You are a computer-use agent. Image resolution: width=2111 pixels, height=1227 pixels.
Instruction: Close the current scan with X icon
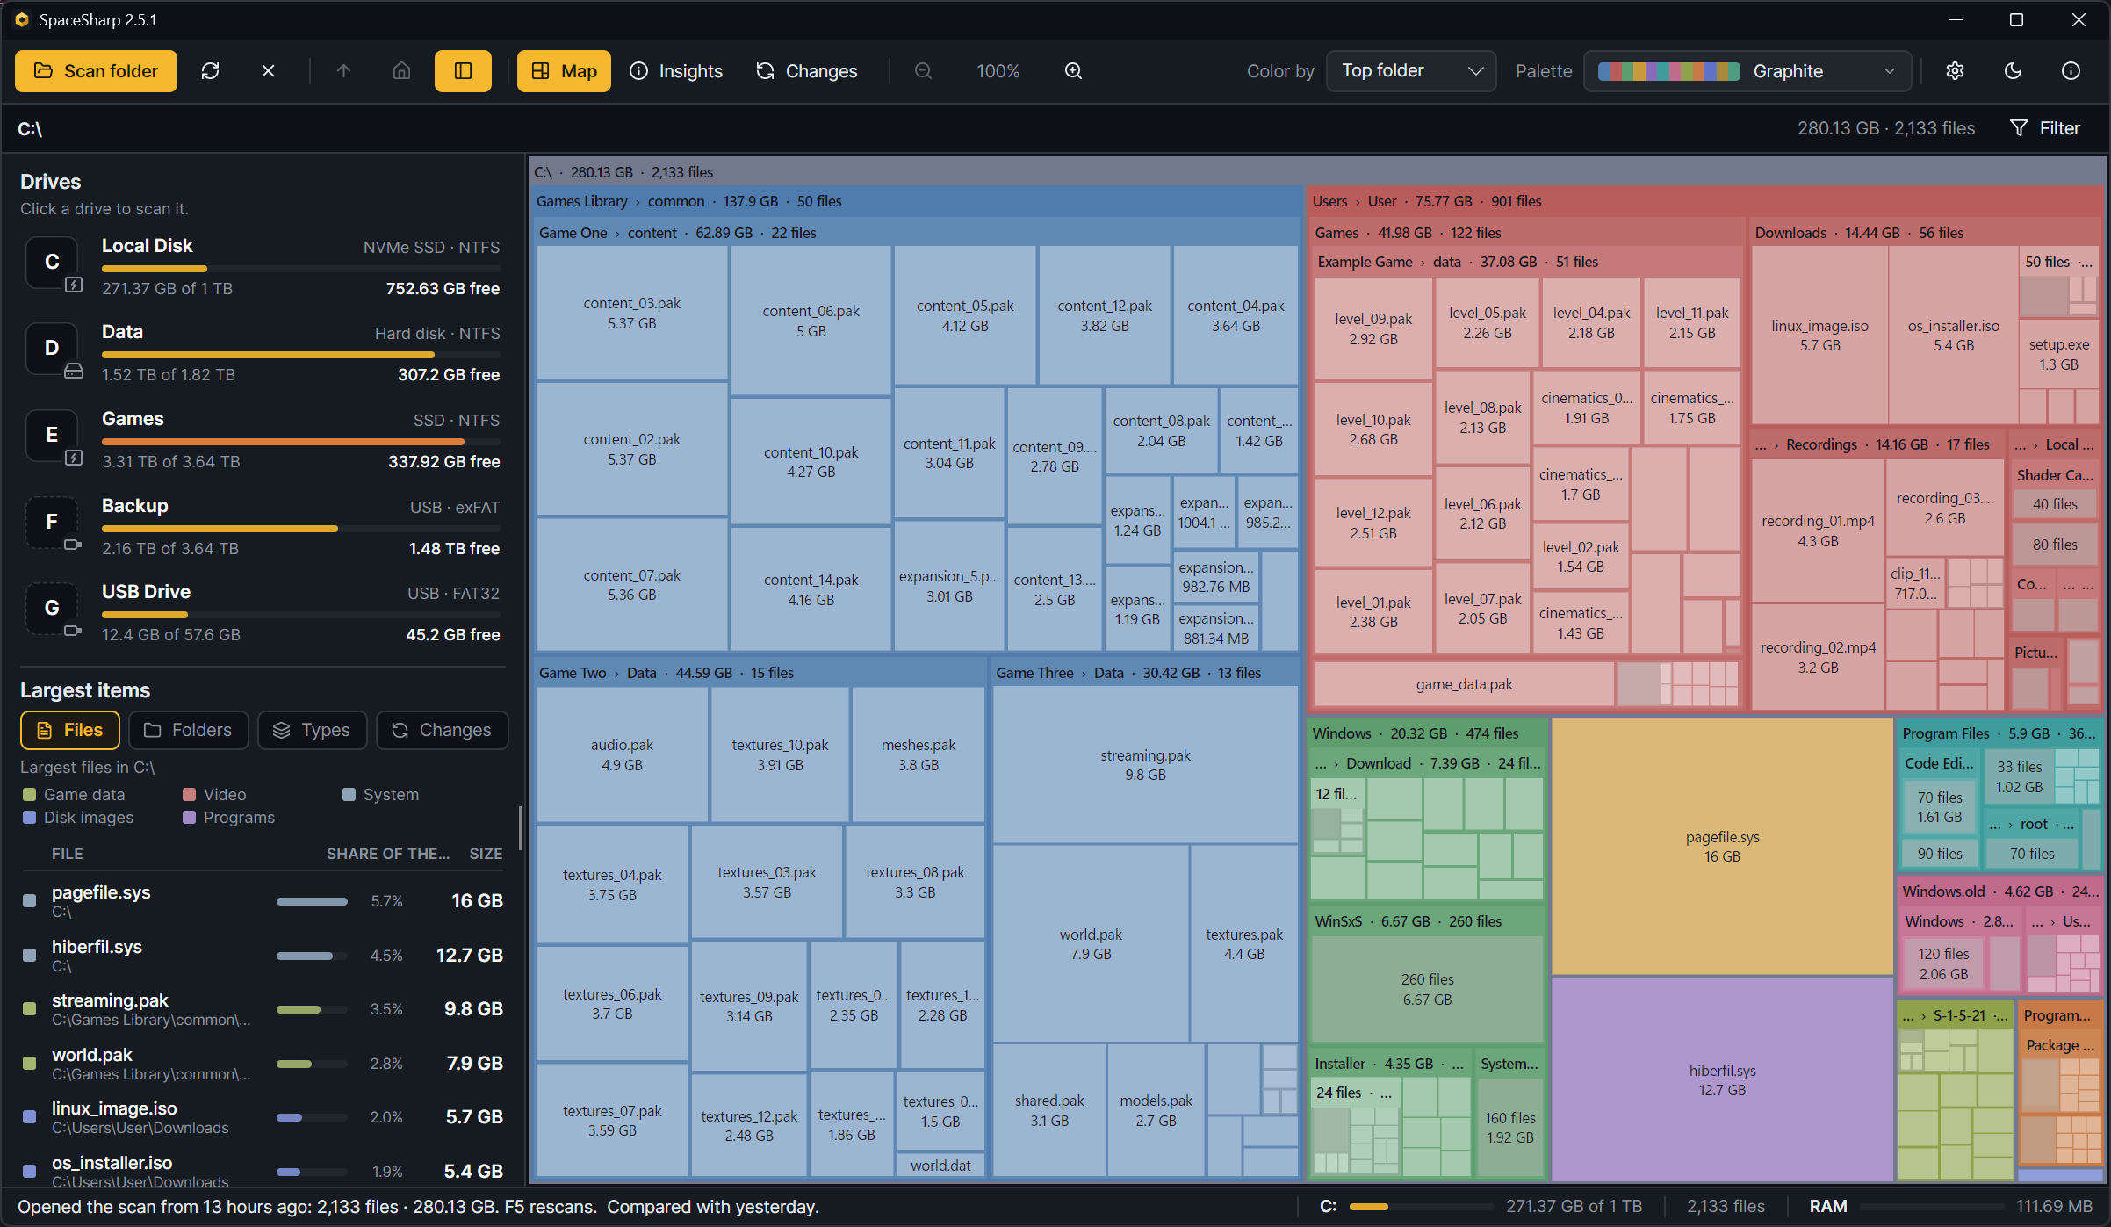coord(269,71)
